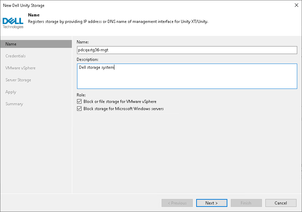Go to the Credentials step

click(16, 56)
